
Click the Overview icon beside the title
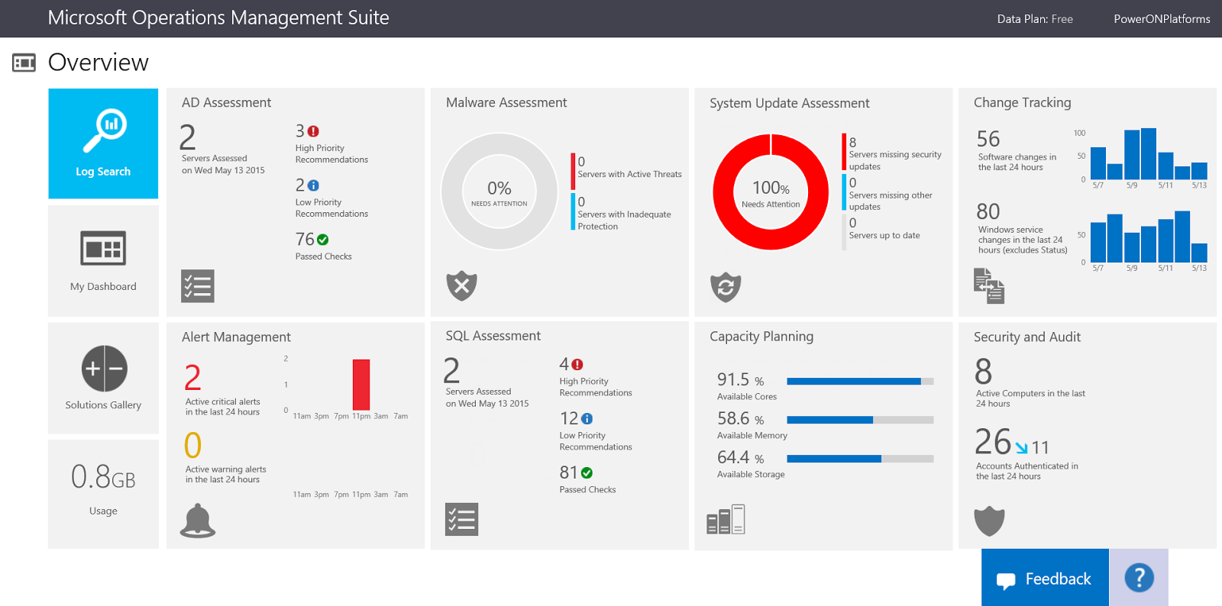coord(24,63)
